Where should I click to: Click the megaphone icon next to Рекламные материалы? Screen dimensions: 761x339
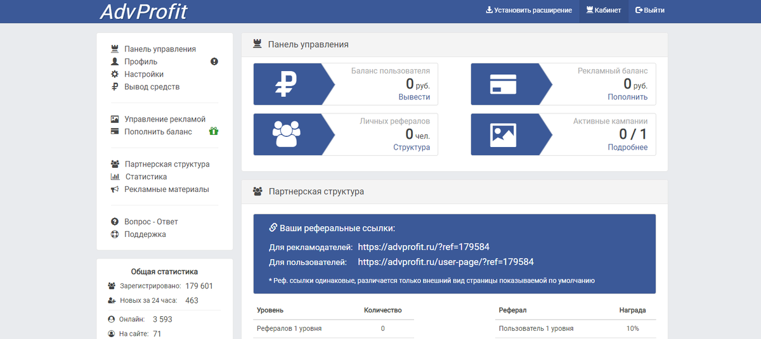115,189
